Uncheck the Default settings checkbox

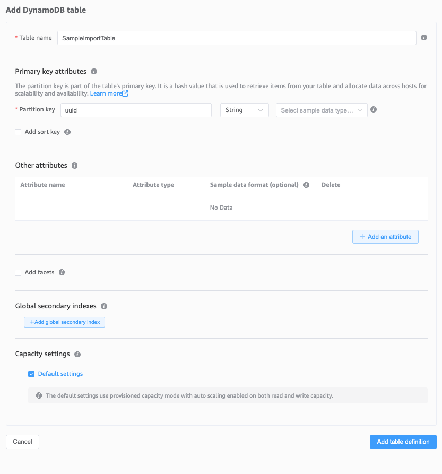(x=31, y=374)
